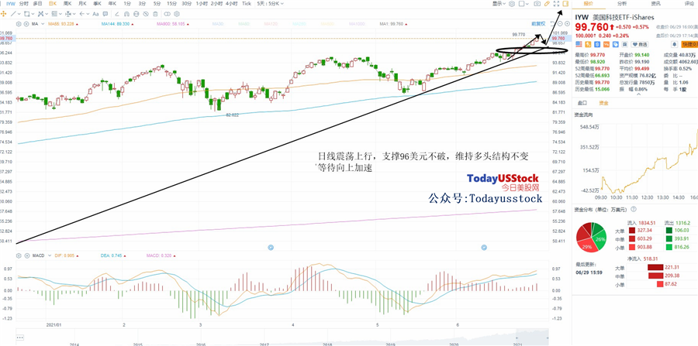Switch to 1小时 timeframe
This screenshot has height=346, width=698.
coord(202,4)
